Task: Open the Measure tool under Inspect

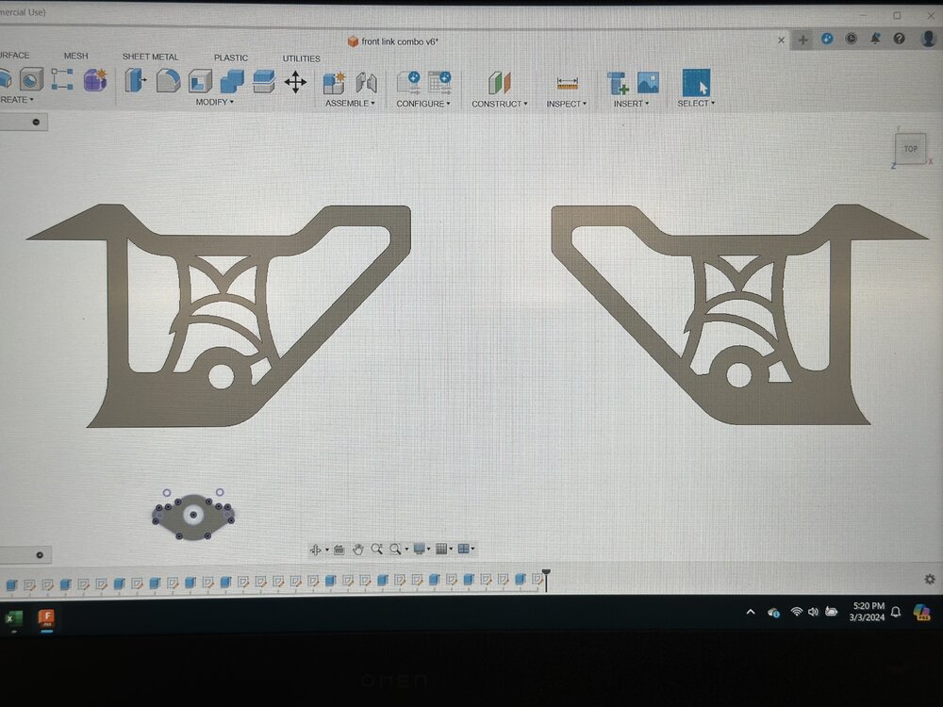Action: (567, 84)
